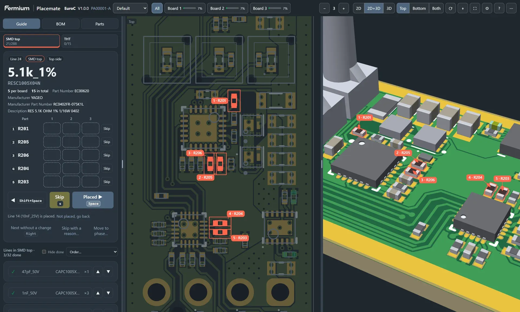Show Both sides of the board

436,8
